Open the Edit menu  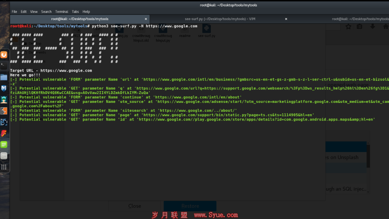coord(24,12)
